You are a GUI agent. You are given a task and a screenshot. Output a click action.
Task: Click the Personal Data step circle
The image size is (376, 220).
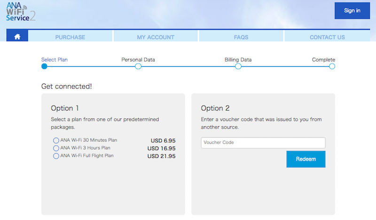[x=138, y=66]
